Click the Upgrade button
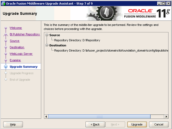The image size is (172, 129). [137, 124]
